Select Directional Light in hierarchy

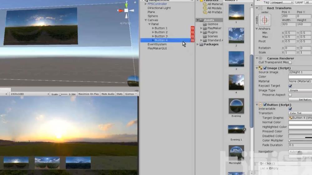pos(159,8)
